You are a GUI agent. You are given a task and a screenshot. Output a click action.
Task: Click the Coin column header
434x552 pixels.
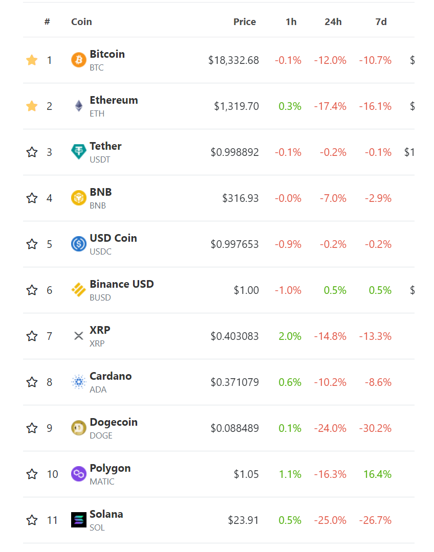(81, 22)
